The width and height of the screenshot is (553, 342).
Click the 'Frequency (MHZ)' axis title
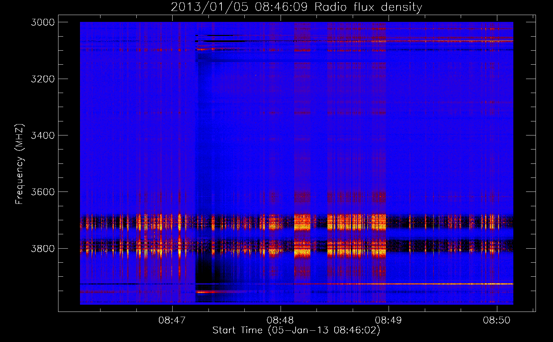20,164
